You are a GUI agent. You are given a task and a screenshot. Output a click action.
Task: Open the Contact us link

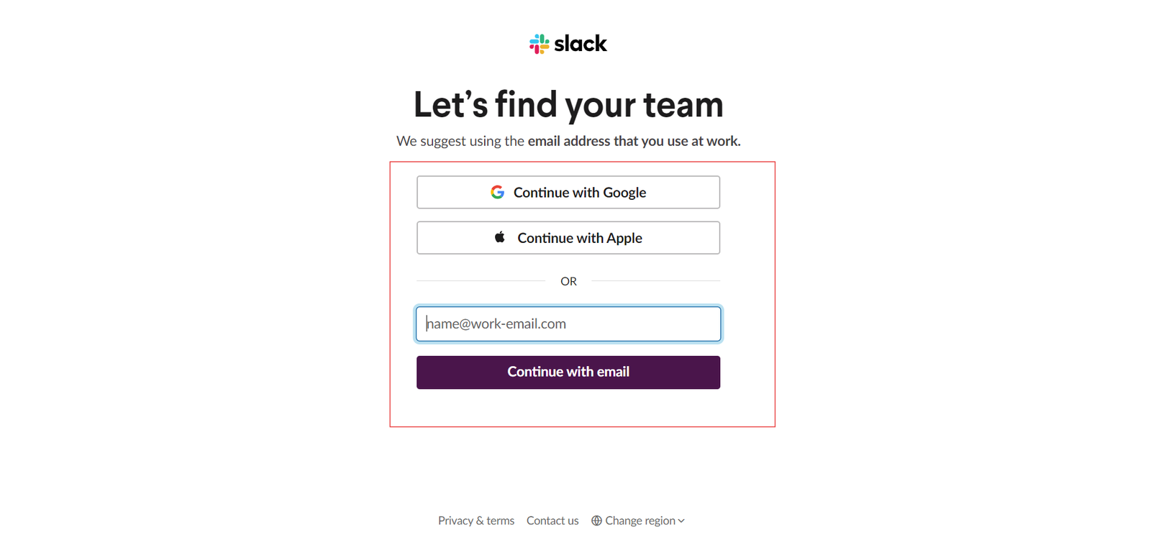552,520
